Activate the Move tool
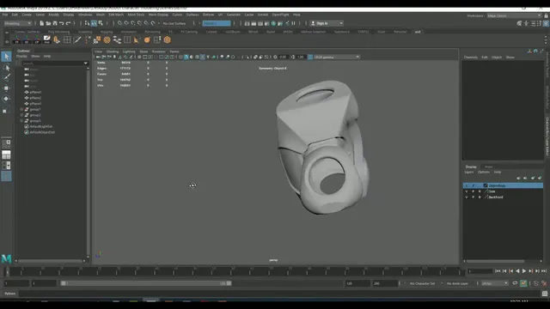The image size is (550, 309). [x=6, y=88]
